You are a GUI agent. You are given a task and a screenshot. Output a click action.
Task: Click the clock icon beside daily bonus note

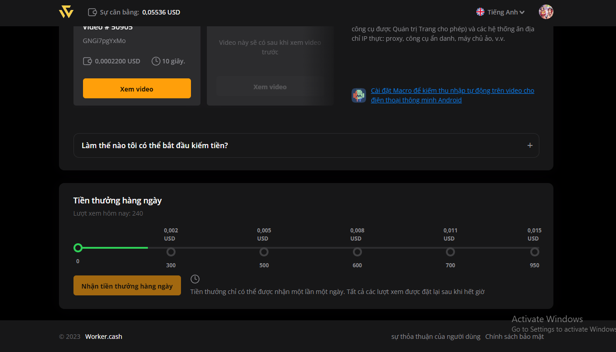tap(195, 279)
